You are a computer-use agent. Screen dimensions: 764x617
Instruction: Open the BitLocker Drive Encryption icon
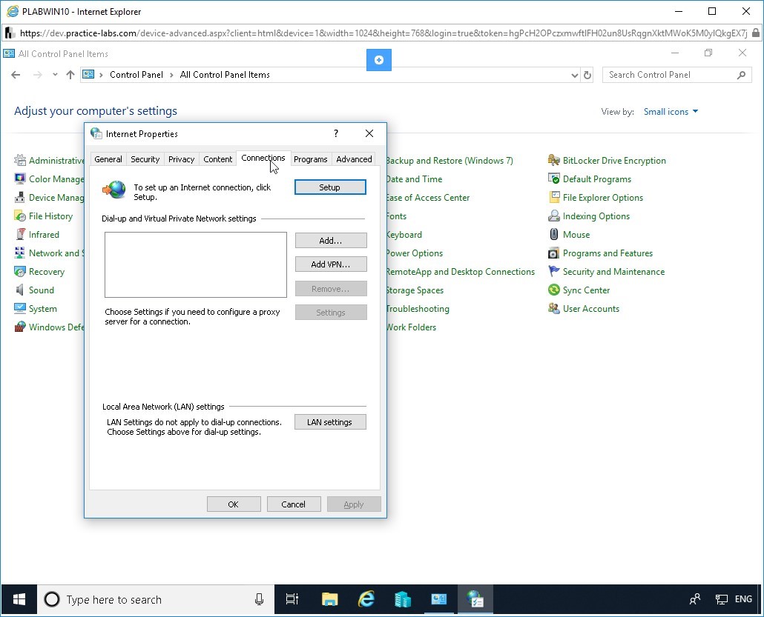coord(554,160)
